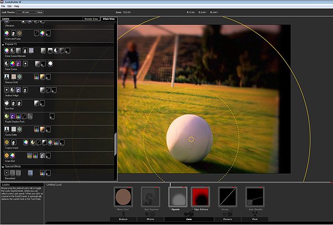Switch to Chain View tab
This screenshot has width=333, height=225.
point(109,19)
